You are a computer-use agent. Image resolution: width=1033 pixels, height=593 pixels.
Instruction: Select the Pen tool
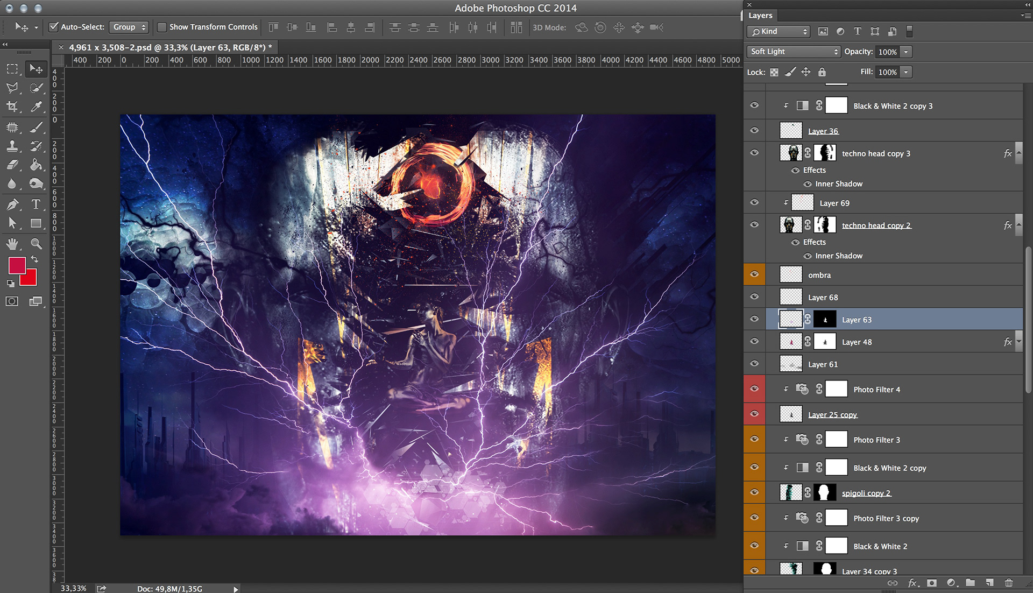pyautogui.click(x=12, y=204)
